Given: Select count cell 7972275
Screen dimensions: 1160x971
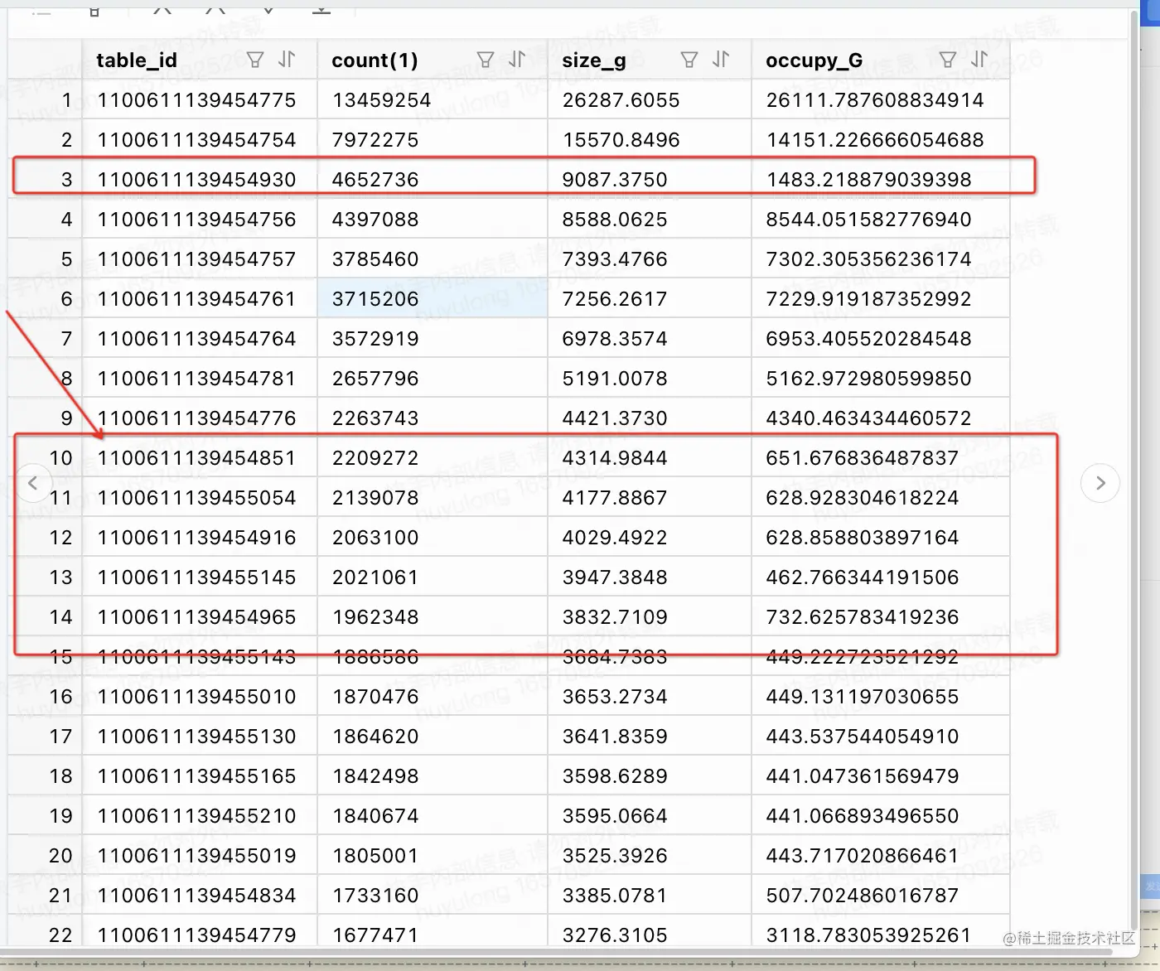Looking at the screenshot, I should [x=433, y=140].
